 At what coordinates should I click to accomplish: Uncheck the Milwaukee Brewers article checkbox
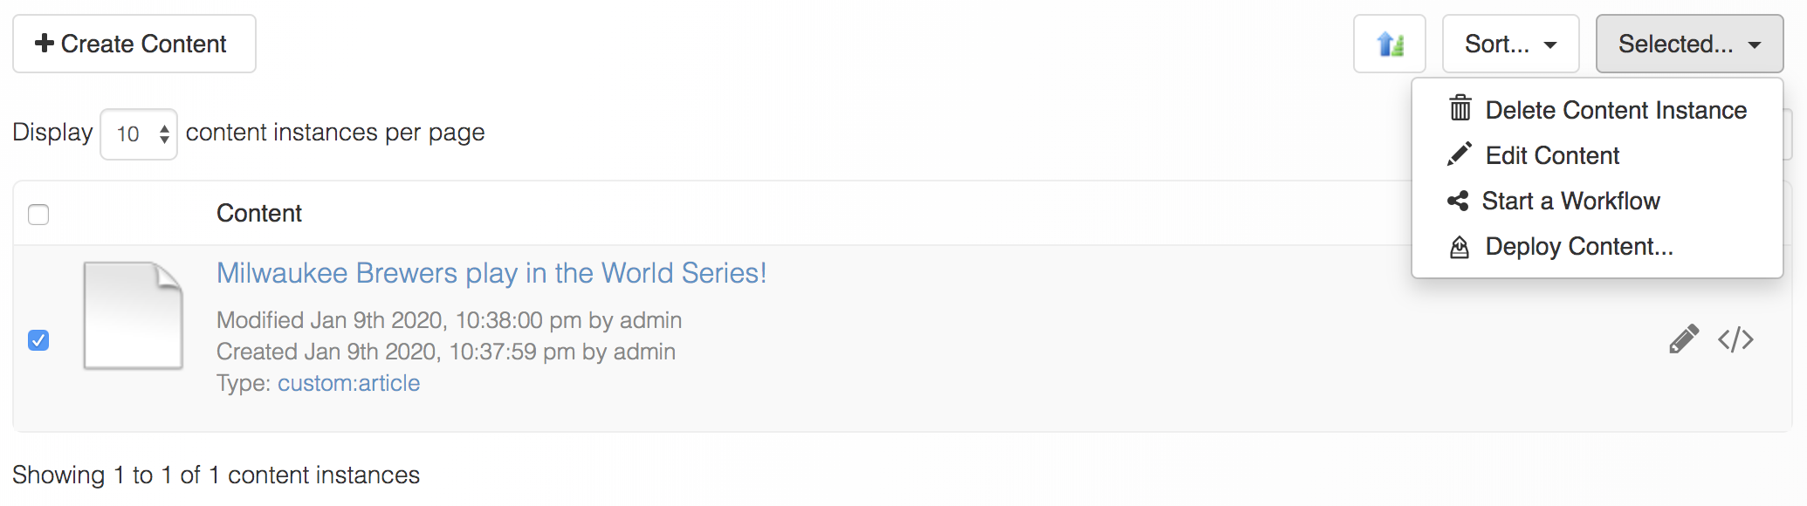pos(38,340)
